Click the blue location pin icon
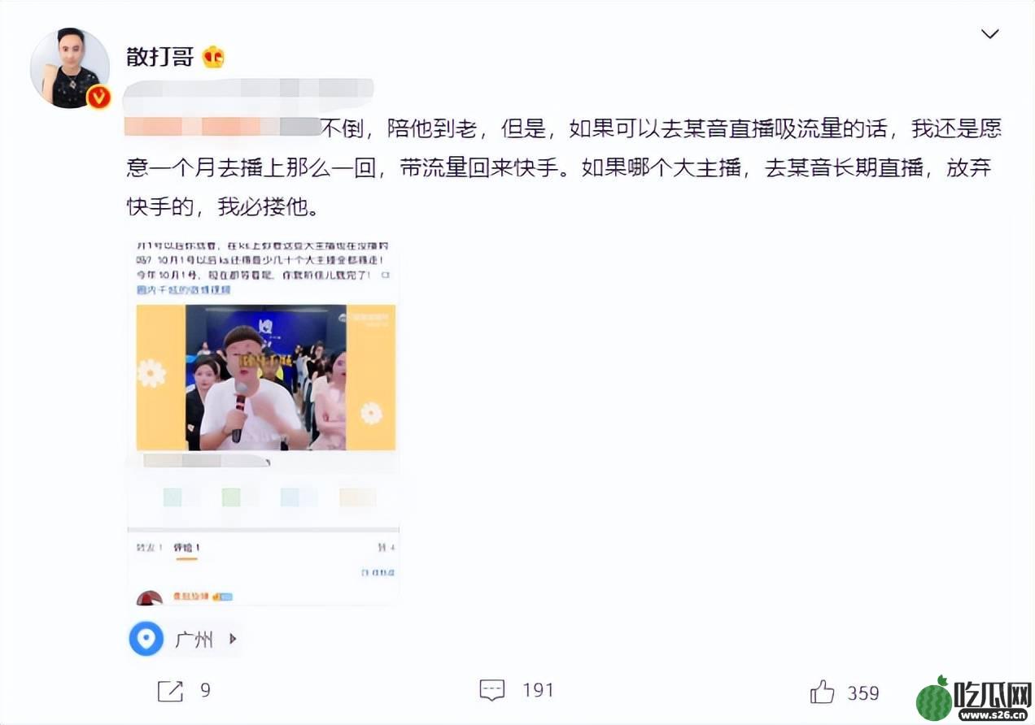 (146, 640)
